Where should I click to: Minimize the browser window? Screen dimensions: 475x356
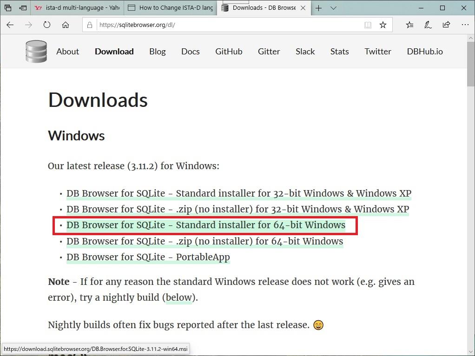[x=421, y=8]
